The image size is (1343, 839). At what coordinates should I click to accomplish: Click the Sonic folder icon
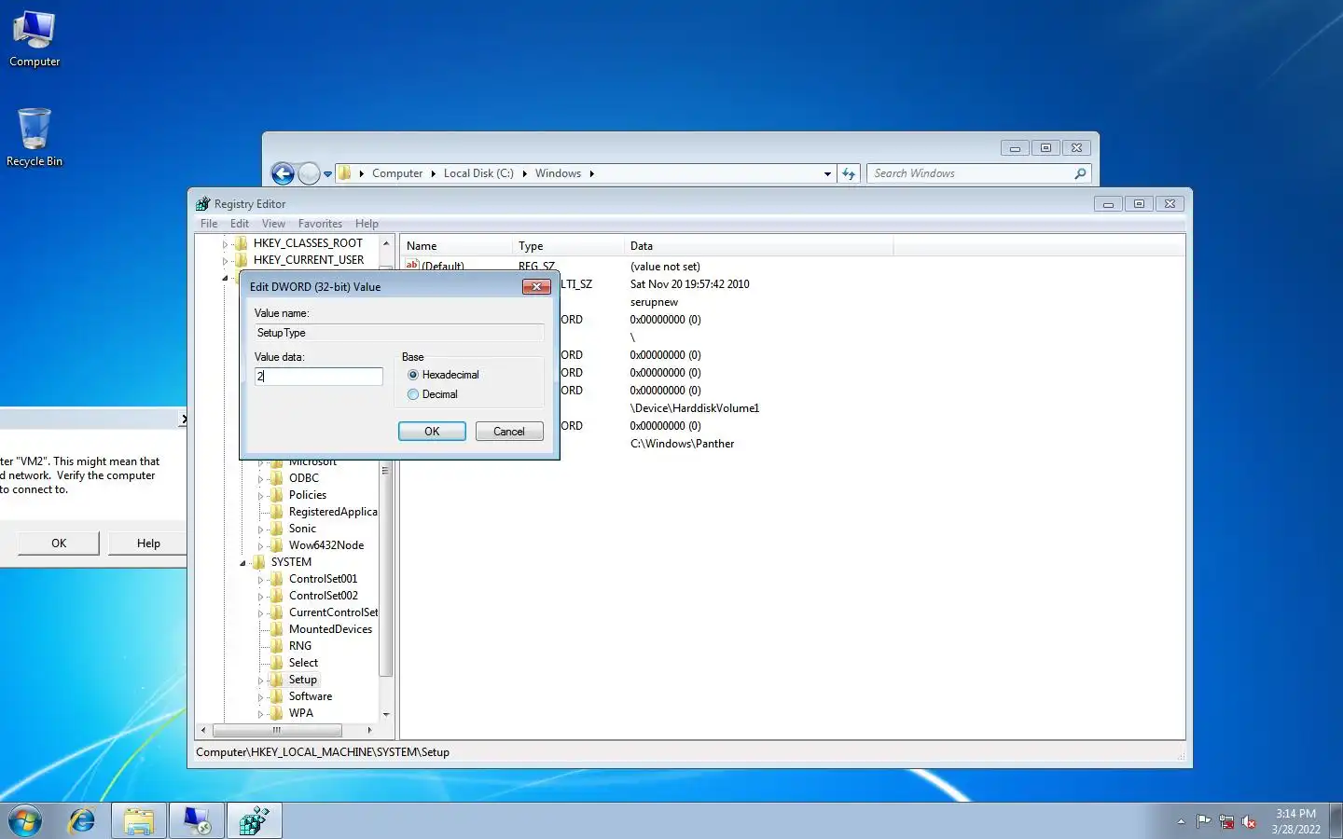pos(277,529)
